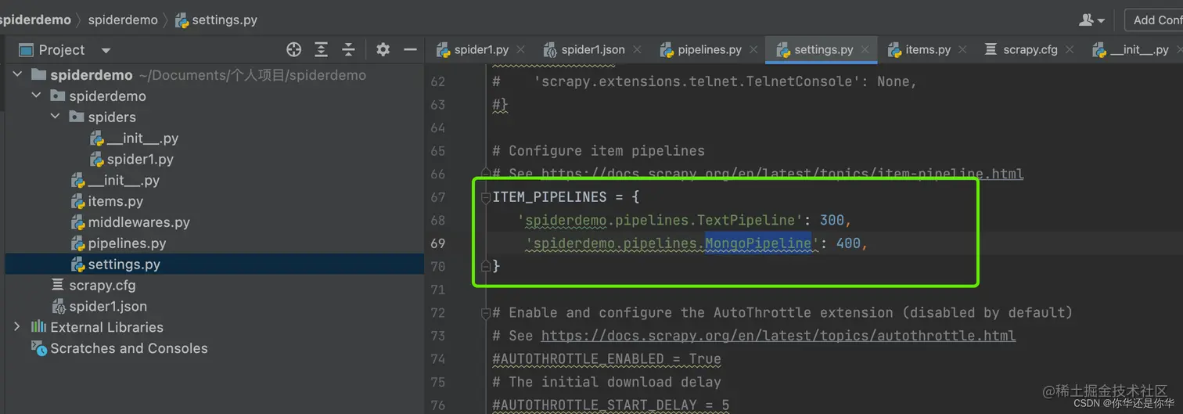The width and height of the screenshot is (1183, 414).
Task: Click the Collapse All icon in Project panel
Action: tap(348, 49)
